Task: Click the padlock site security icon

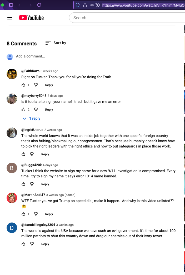Action: click(x=85, y=5)
